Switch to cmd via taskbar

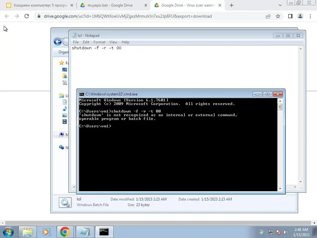[x=104, y=232]
